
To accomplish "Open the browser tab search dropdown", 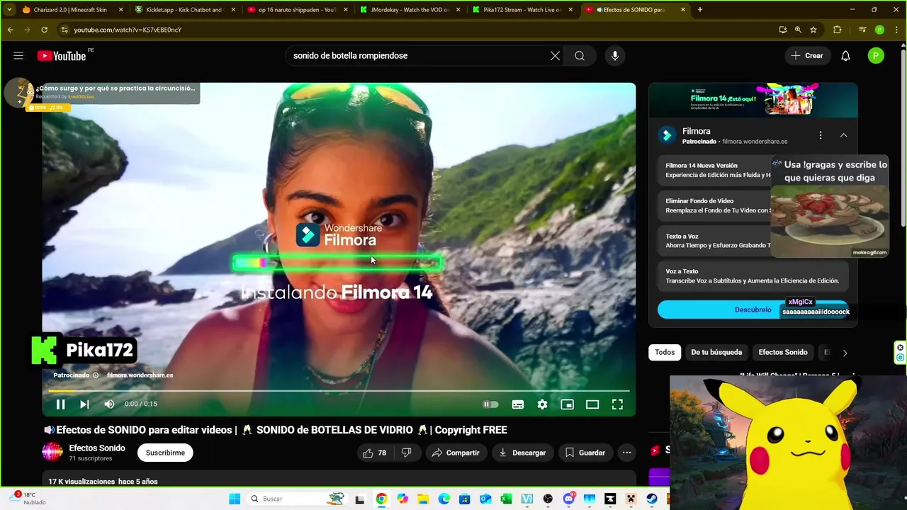I will click(9, 10).
